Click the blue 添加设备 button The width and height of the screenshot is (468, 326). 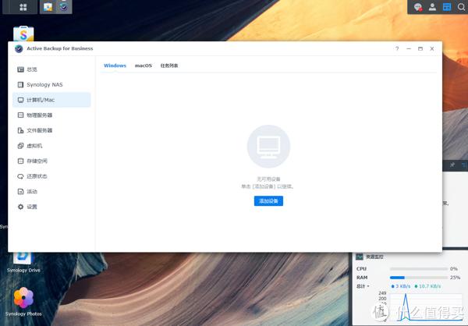coord(268,201)
